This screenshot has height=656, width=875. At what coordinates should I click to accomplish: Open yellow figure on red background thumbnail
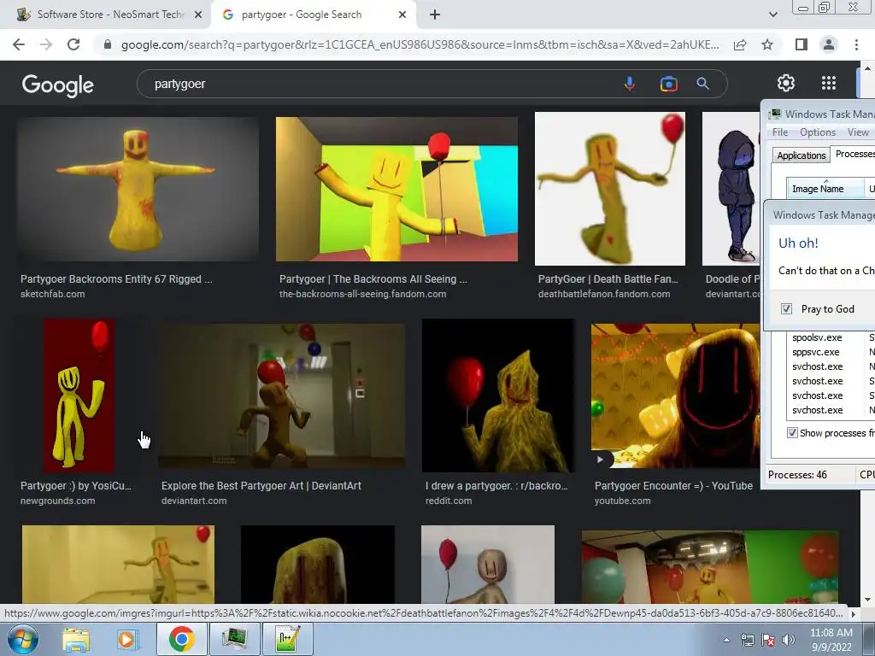click(x=79, y=395)
